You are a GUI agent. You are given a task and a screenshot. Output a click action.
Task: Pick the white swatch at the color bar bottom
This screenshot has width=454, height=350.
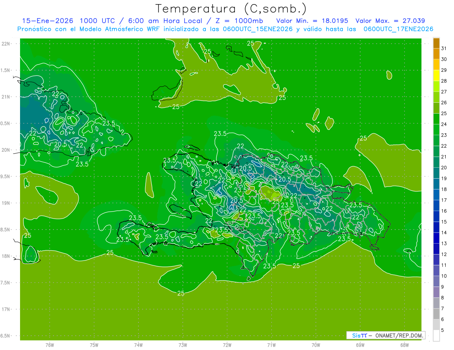(x=436, y=336)
